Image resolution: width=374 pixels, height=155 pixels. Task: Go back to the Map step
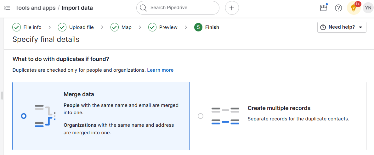pyautogui.click(x=121, y=27)
